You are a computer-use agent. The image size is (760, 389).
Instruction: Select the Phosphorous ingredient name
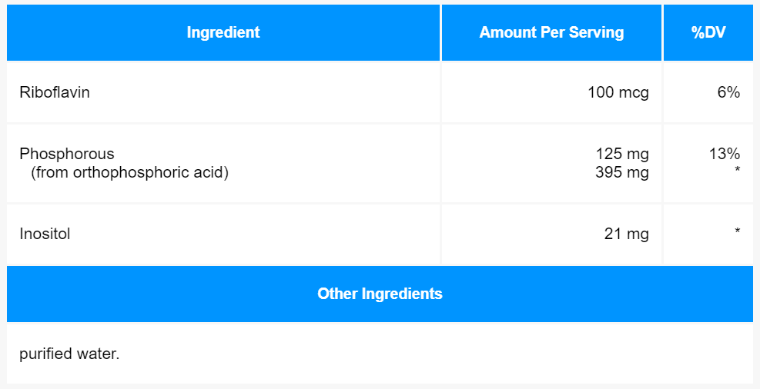tap(67, 154)
